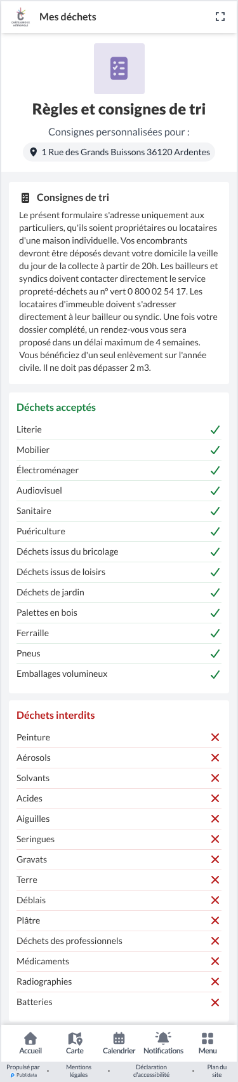Open the Mentions légales link
This screenshot has height=1082, width=238.
(x=79, y=1071)
